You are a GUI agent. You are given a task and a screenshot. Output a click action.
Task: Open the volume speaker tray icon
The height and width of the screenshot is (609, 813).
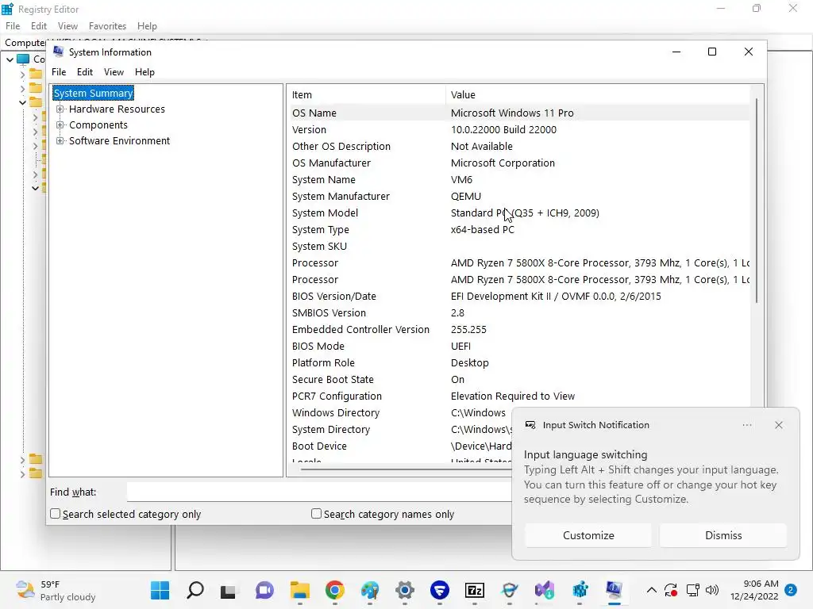point(712,590)
